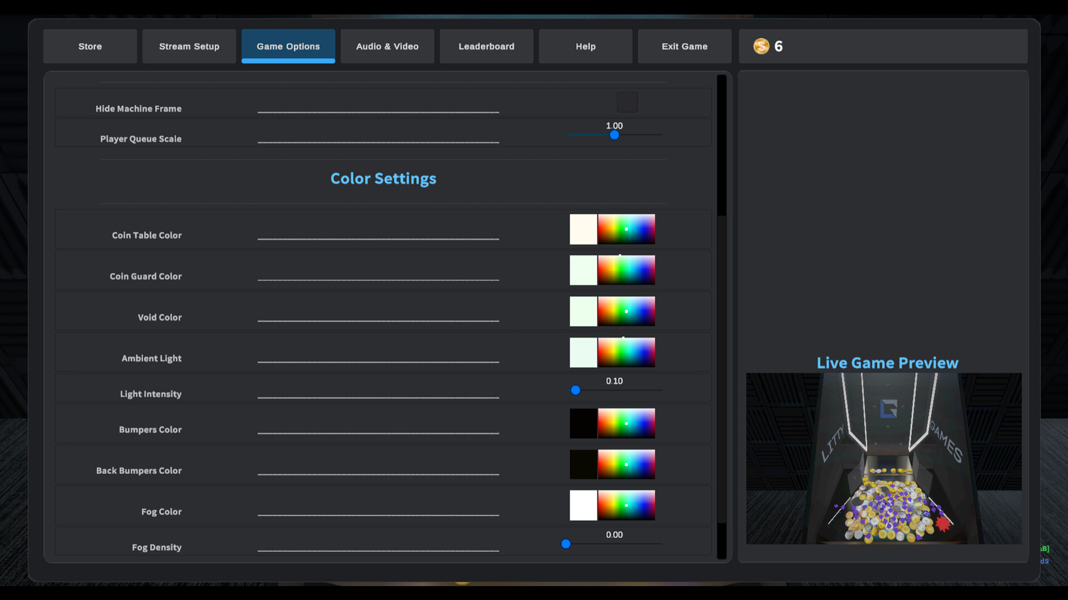Open the Stream Setup section
The width and height of the screenshot is (1068, 600).
[x=189, y=46]
